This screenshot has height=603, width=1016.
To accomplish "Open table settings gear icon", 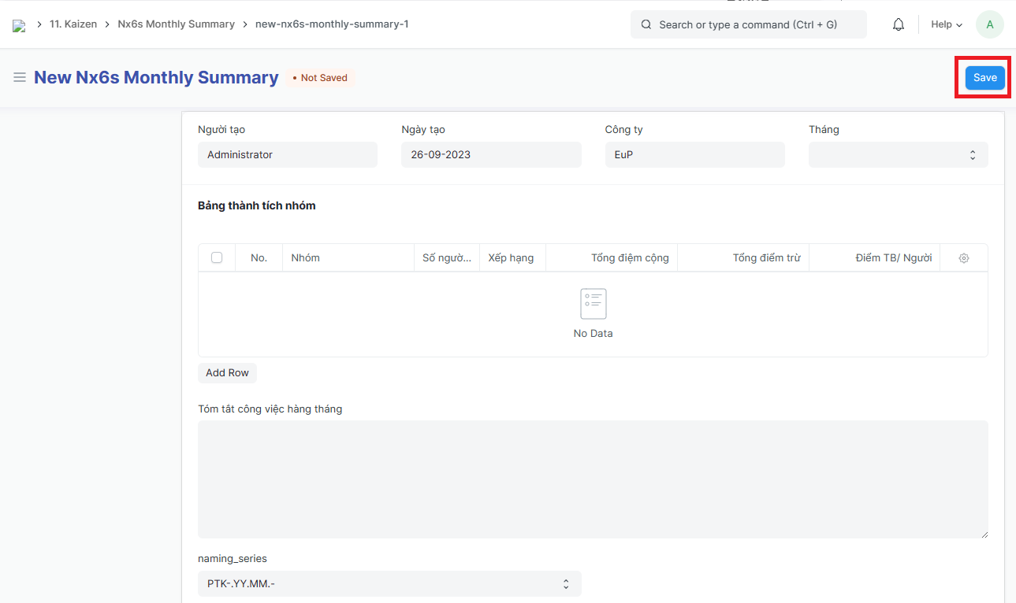I will [x=963, y=258].
